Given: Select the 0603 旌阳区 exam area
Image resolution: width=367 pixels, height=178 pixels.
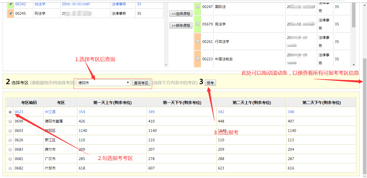Looking at the screenshot, I should coord(10,131).
